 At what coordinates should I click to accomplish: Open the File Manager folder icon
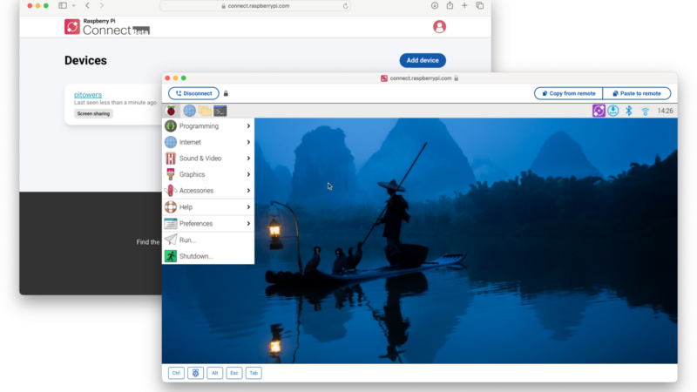205,111
